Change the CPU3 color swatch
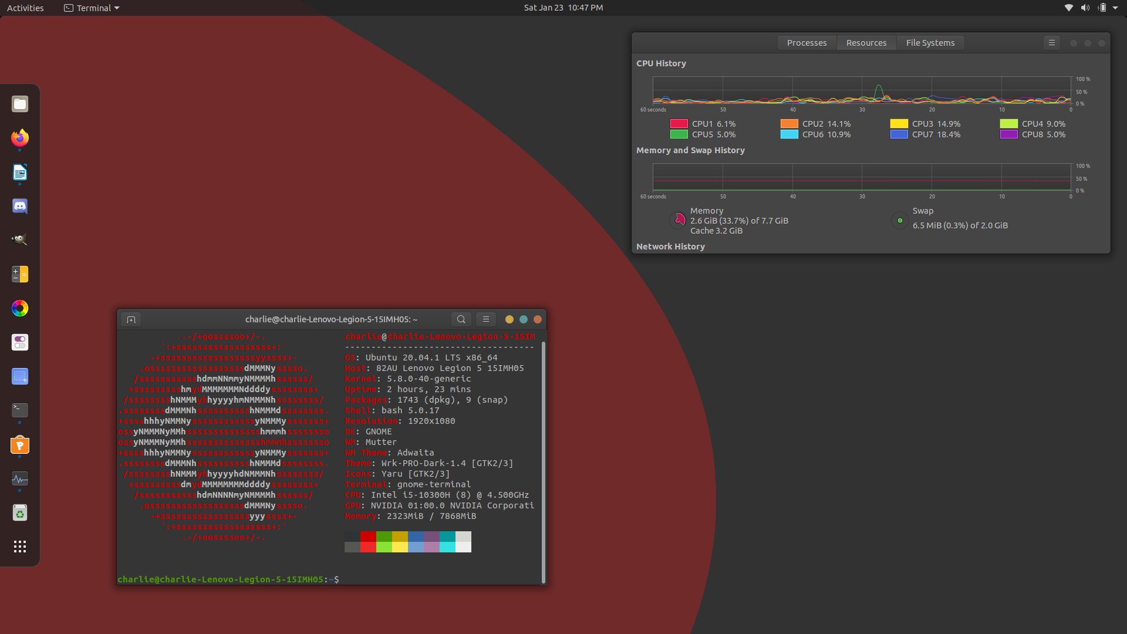Viewport: 1127px width, 634px height. pyautogui.click(x=899, y=124)
